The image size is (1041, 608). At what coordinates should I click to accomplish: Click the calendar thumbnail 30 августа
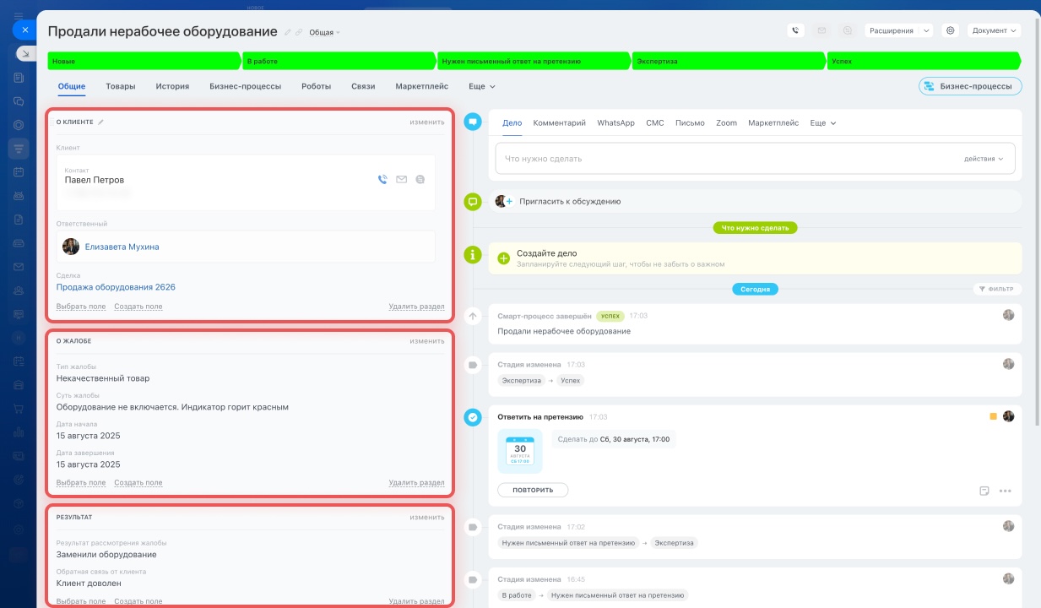coord(520,451)
